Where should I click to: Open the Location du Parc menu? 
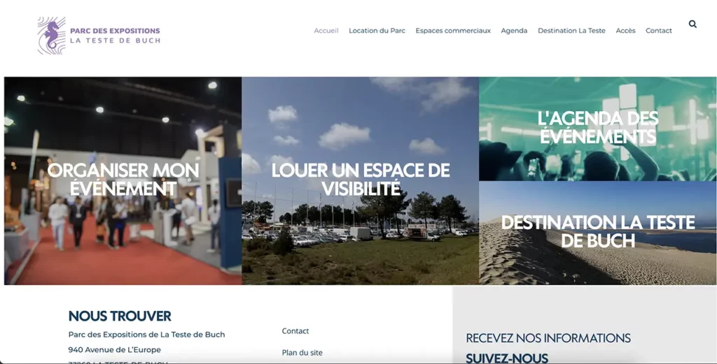click(377, 31)
